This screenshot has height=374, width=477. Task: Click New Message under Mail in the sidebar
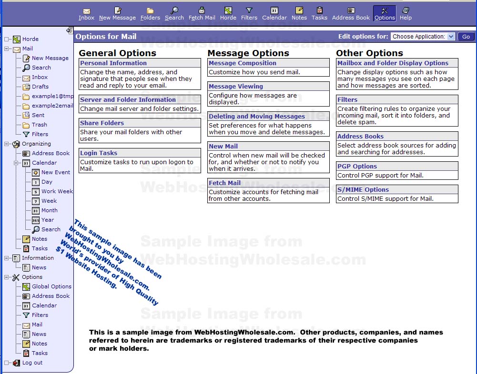coord(50,58)
